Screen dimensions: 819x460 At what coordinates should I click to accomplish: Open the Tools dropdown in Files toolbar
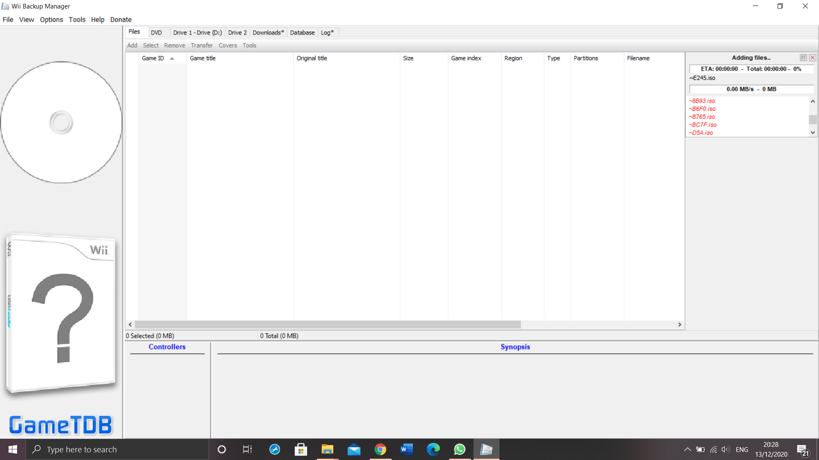click(x=250, y=46)
